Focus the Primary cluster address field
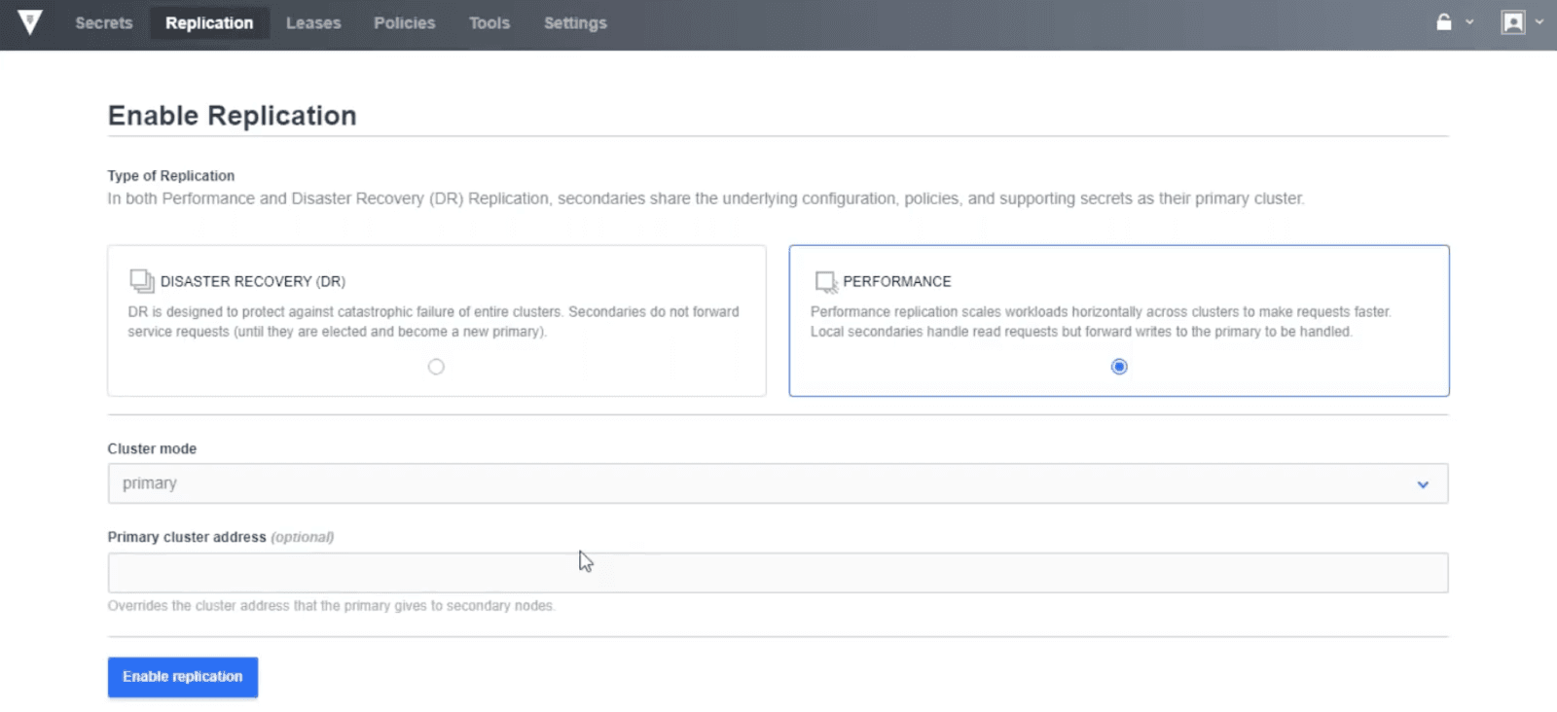This screenshot has height=712, width=1557. (x=778, y=573)
